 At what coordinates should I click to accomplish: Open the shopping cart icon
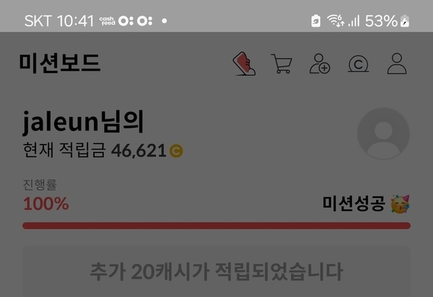(281, 63)
